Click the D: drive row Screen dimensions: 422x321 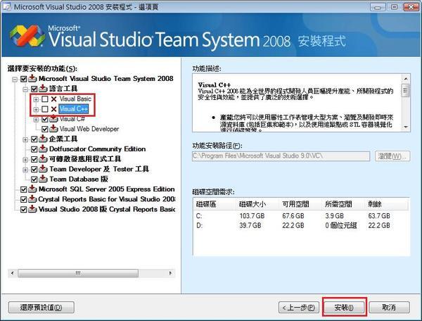point(302,225)
